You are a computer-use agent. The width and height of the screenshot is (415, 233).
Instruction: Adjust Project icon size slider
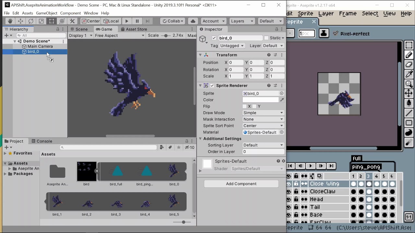[184, 222]
